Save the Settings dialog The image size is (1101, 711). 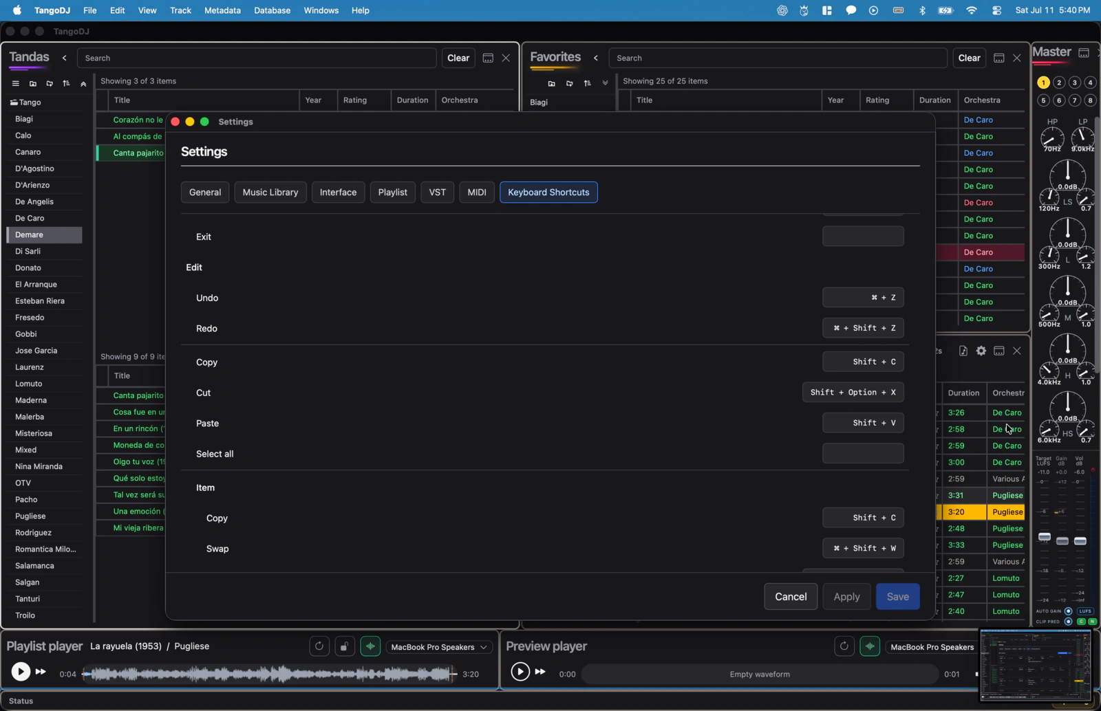(897, 597)
